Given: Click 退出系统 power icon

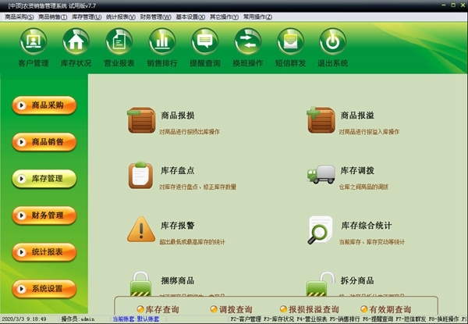Looking at the screenshot, I should click(332, 41).
